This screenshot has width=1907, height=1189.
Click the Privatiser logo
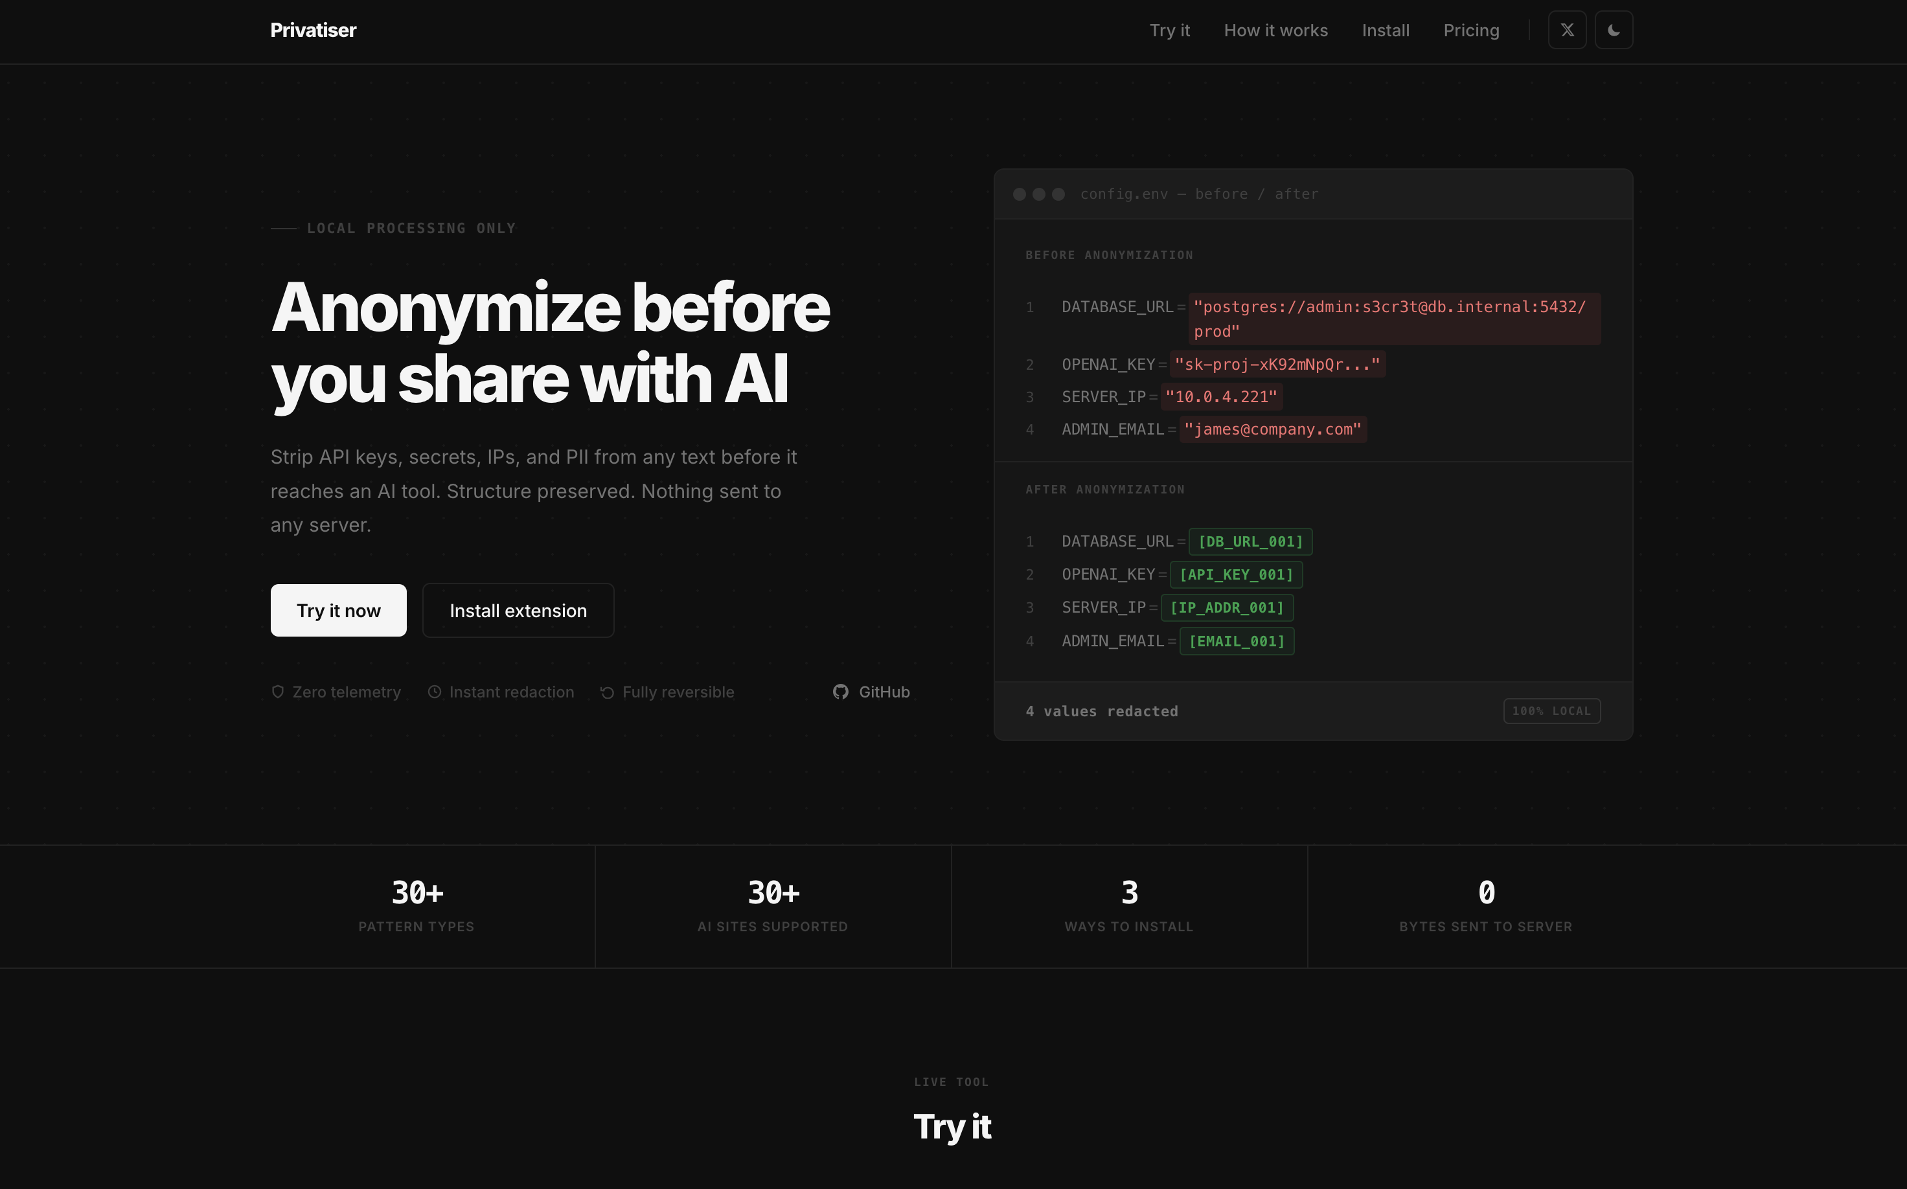[313, 30]
